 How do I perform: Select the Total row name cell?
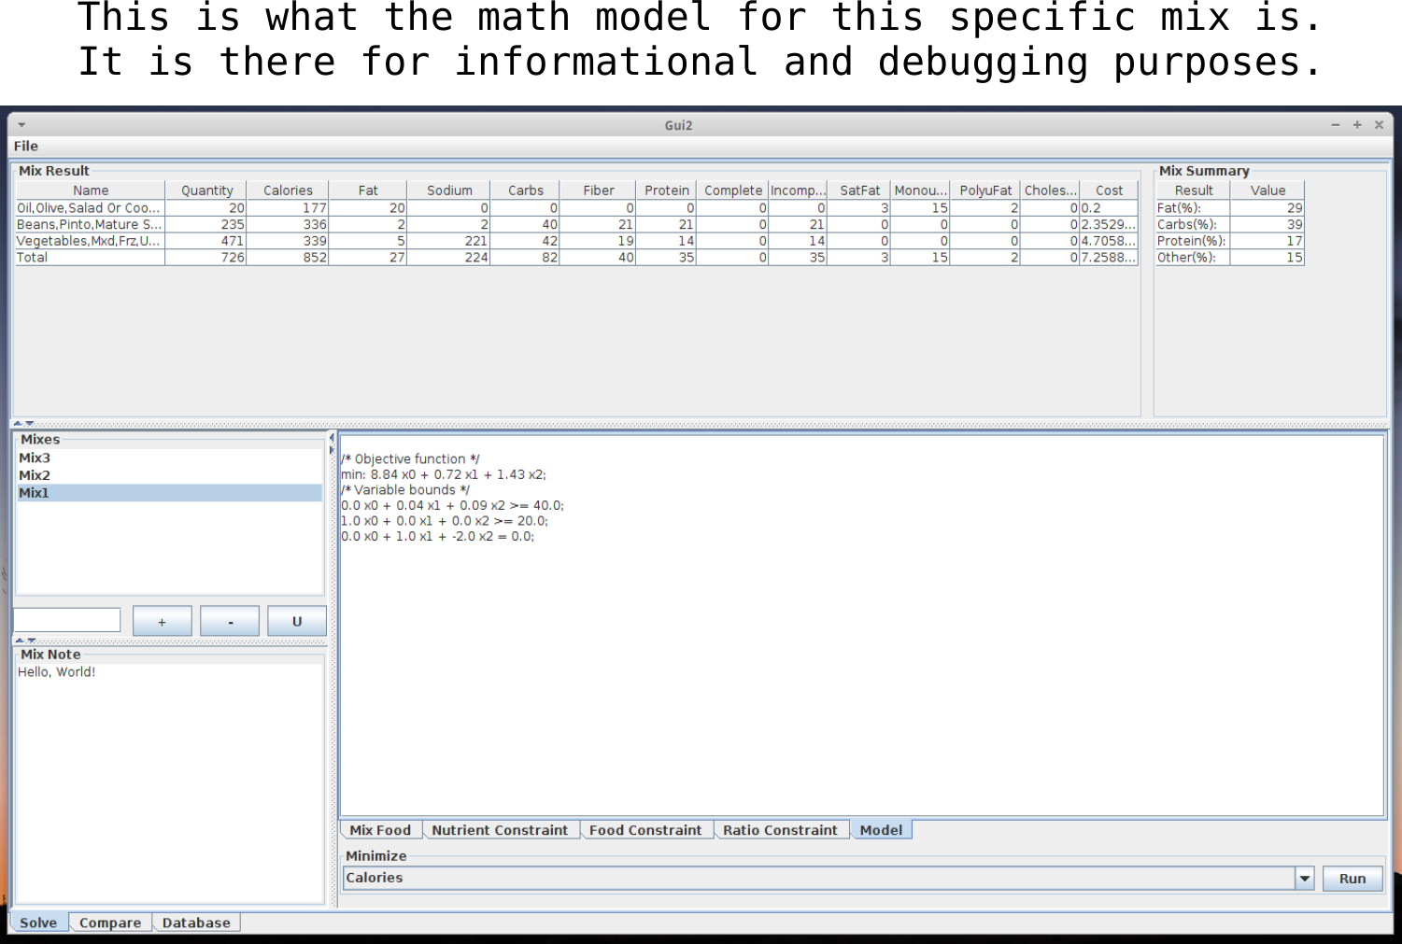point(89,258)
